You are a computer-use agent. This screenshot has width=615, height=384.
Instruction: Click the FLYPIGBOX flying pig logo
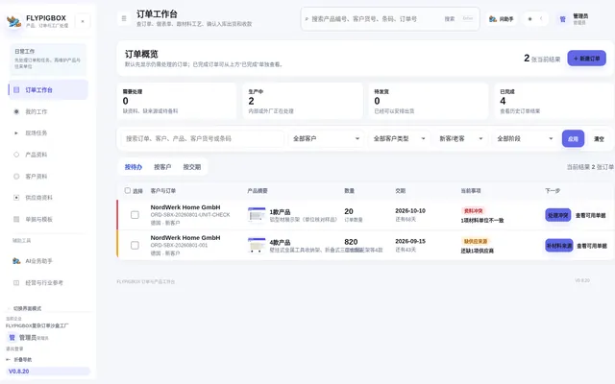click(x=14, y=21)
